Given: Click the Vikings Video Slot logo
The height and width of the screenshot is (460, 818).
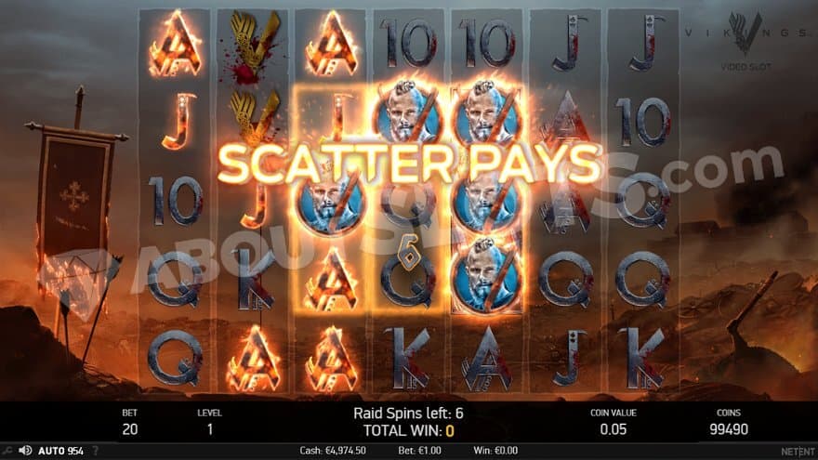Looking at the screenshot, I should (745, 41).
